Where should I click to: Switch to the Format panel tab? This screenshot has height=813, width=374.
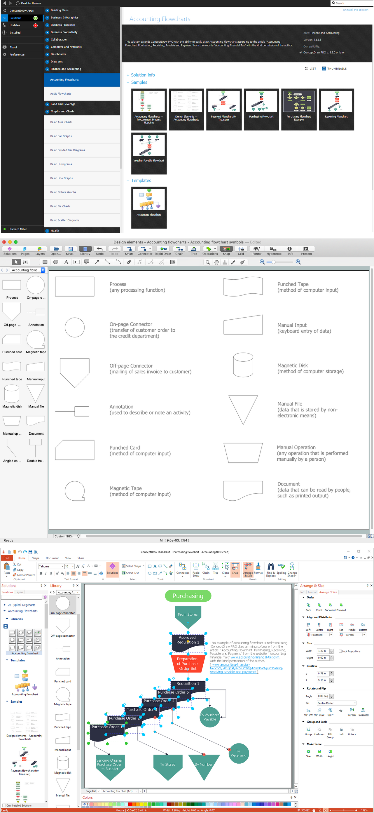312,592
